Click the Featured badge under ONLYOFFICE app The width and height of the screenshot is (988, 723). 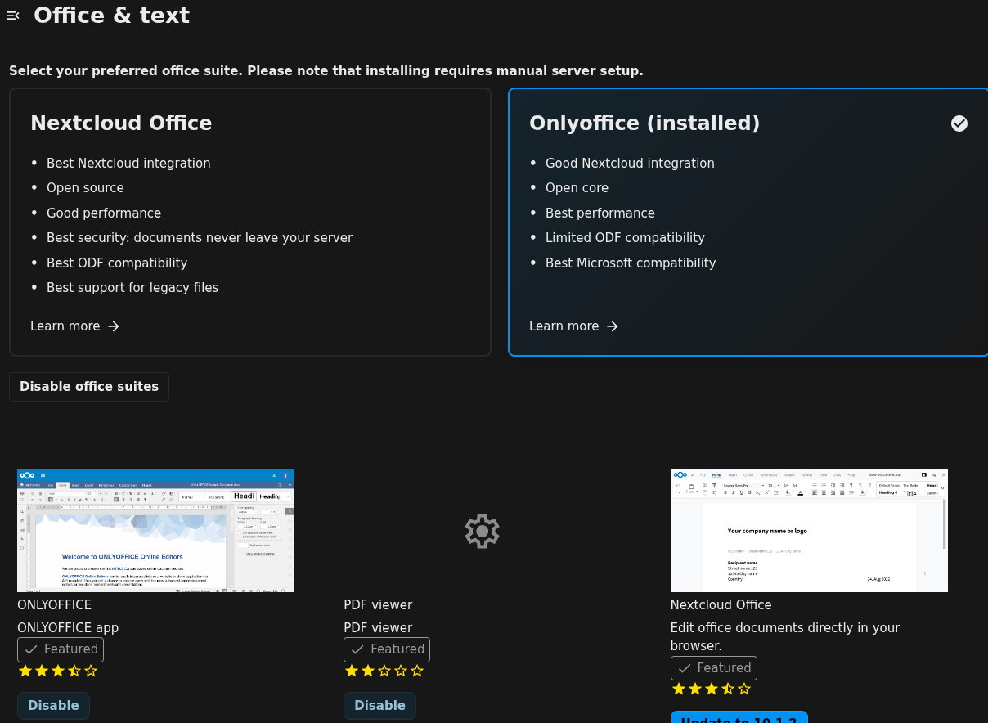pyautogui.click(x=61, y=649)
